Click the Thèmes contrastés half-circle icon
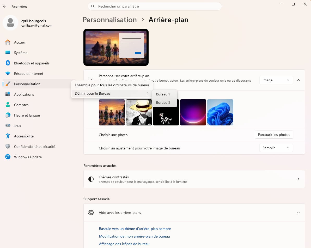Viewport: 311px width, 248px height. (91, 179)
